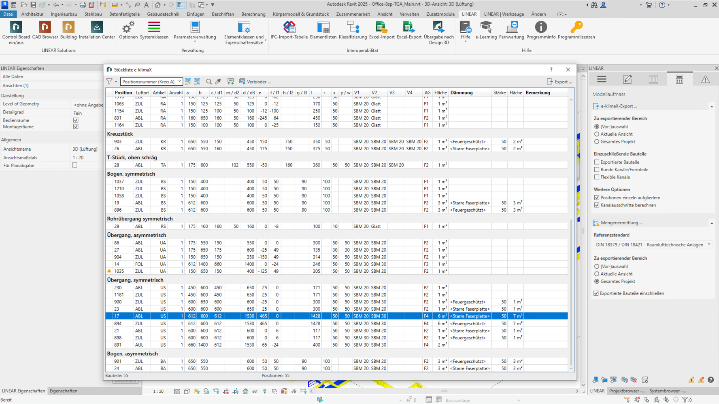
Task: Toggle the Für Planabgabe checkbox
Action: click(x=75, y=165)
